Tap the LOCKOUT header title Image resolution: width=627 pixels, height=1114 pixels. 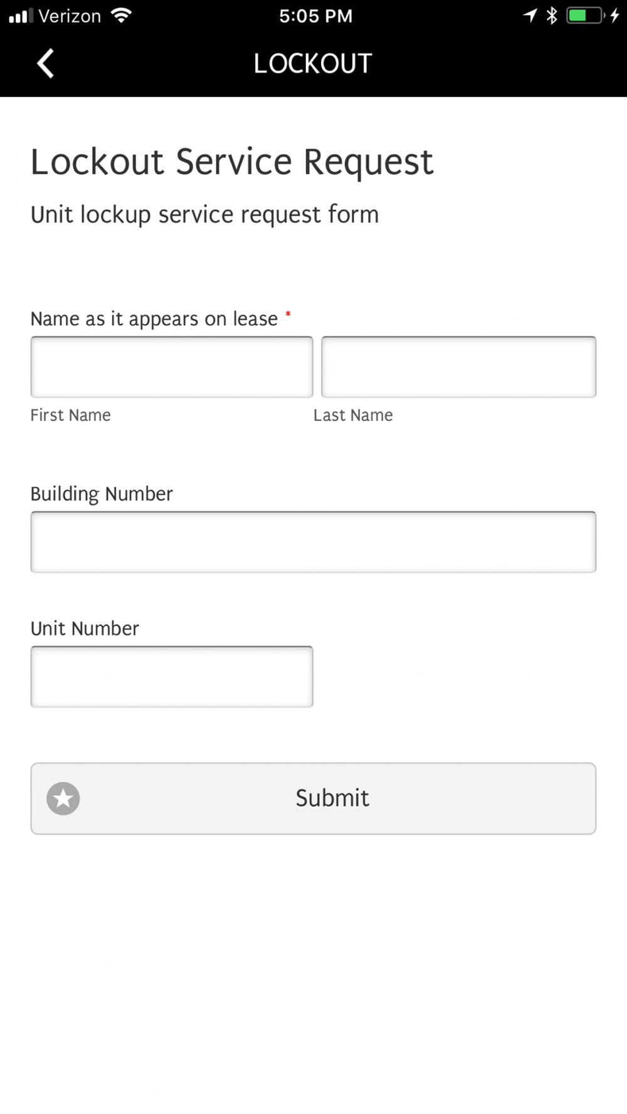[x=313, y=63]
